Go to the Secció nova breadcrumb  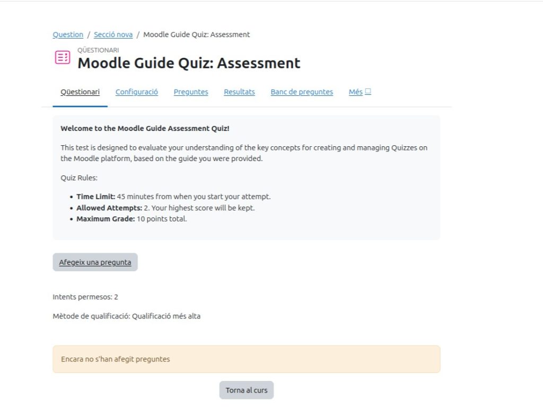pyautogui.click(x=113, y=35)
